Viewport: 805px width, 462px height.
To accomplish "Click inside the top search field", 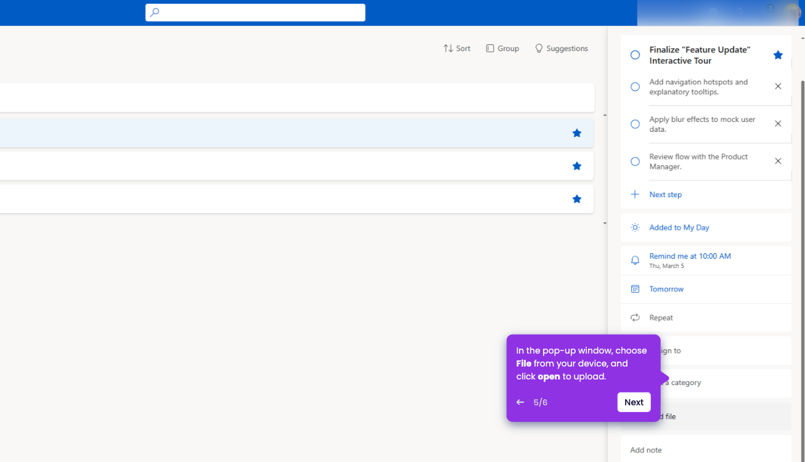I will [x=255, y=12].
